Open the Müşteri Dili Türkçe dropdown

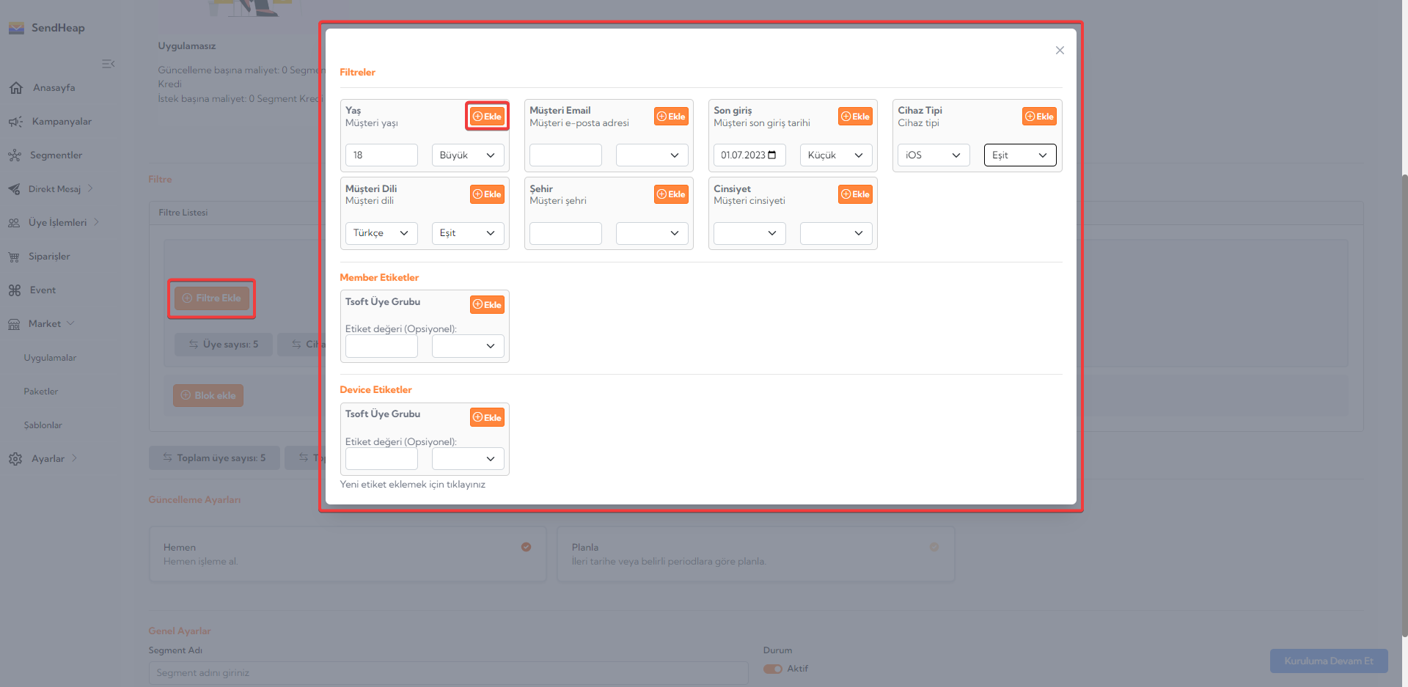click(x=381, y=233)
